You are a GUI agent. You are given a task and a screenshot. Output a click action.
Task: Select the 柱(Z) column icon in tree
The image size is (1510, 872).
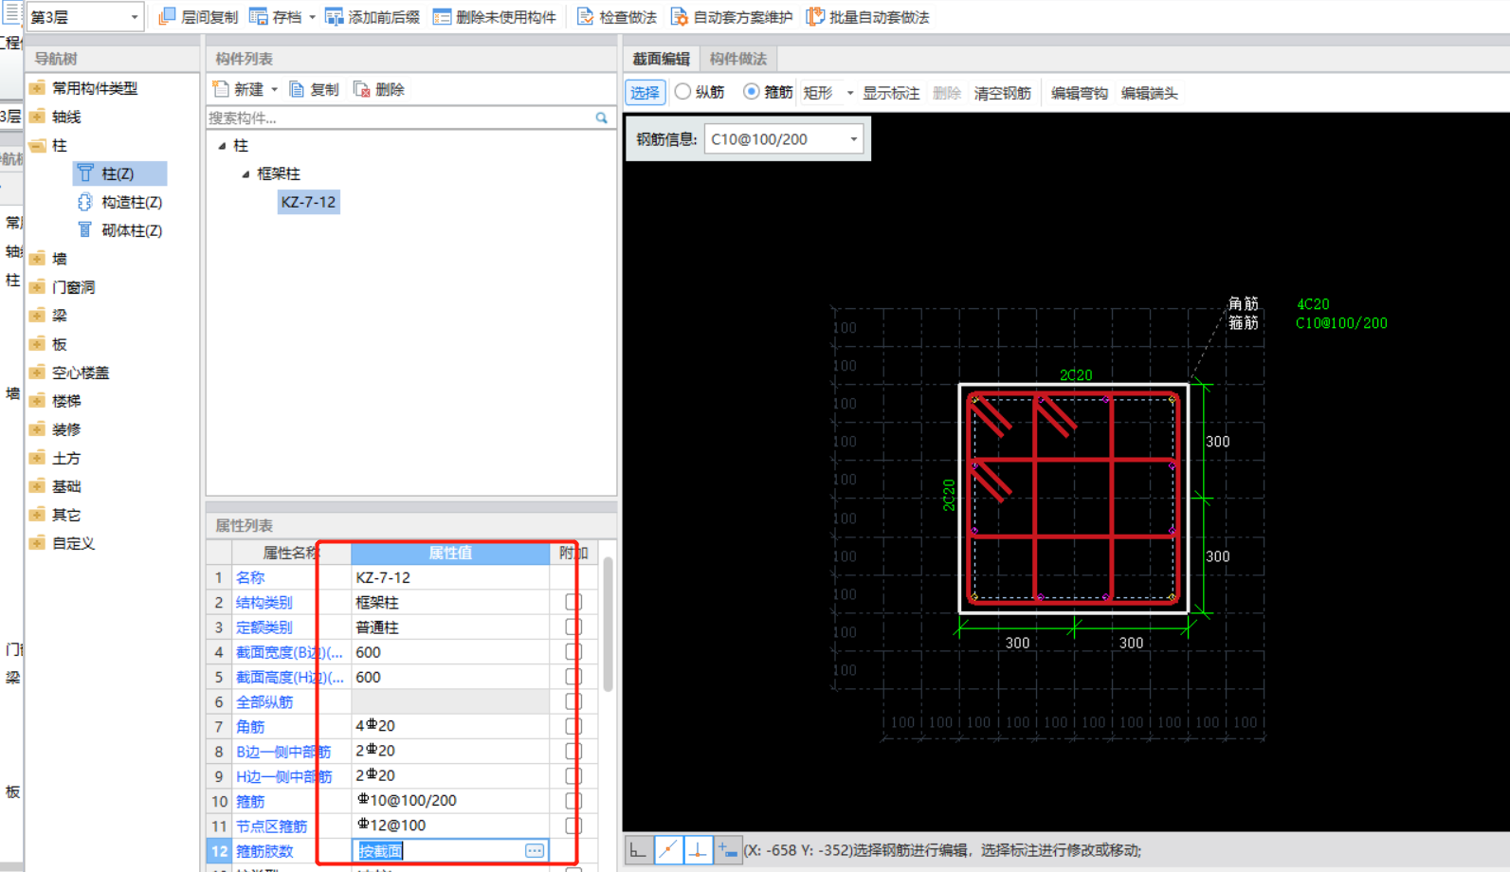pyautogui.click(x=85, y=173)
